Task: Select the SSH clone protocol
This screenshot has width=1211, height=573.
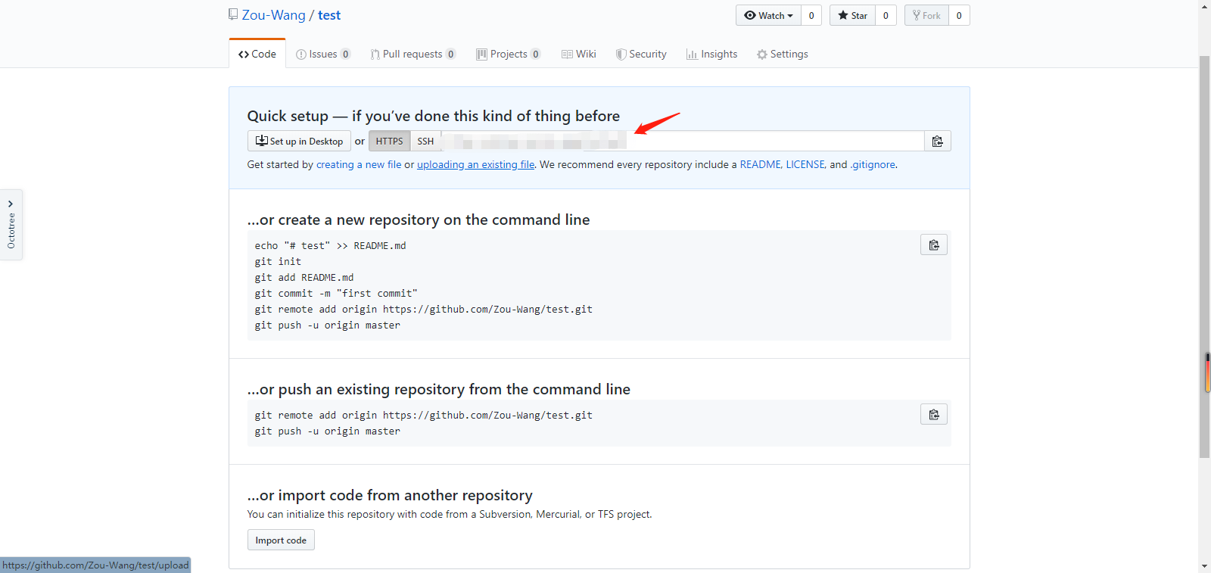Action: click(425, 141)
